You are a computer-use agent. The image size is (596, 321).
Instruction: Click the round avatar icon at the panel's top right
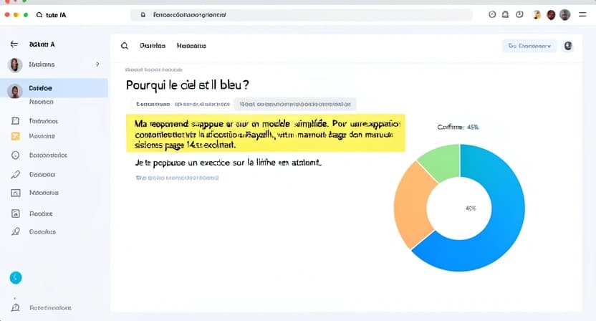568,46
